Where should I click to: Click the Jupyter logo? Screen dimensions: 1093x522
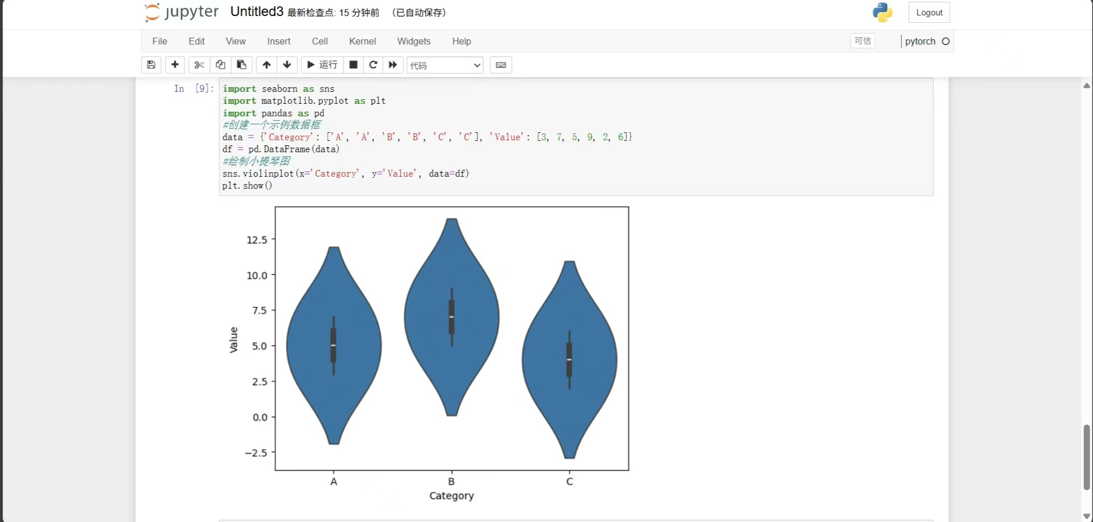pos(181,12)
